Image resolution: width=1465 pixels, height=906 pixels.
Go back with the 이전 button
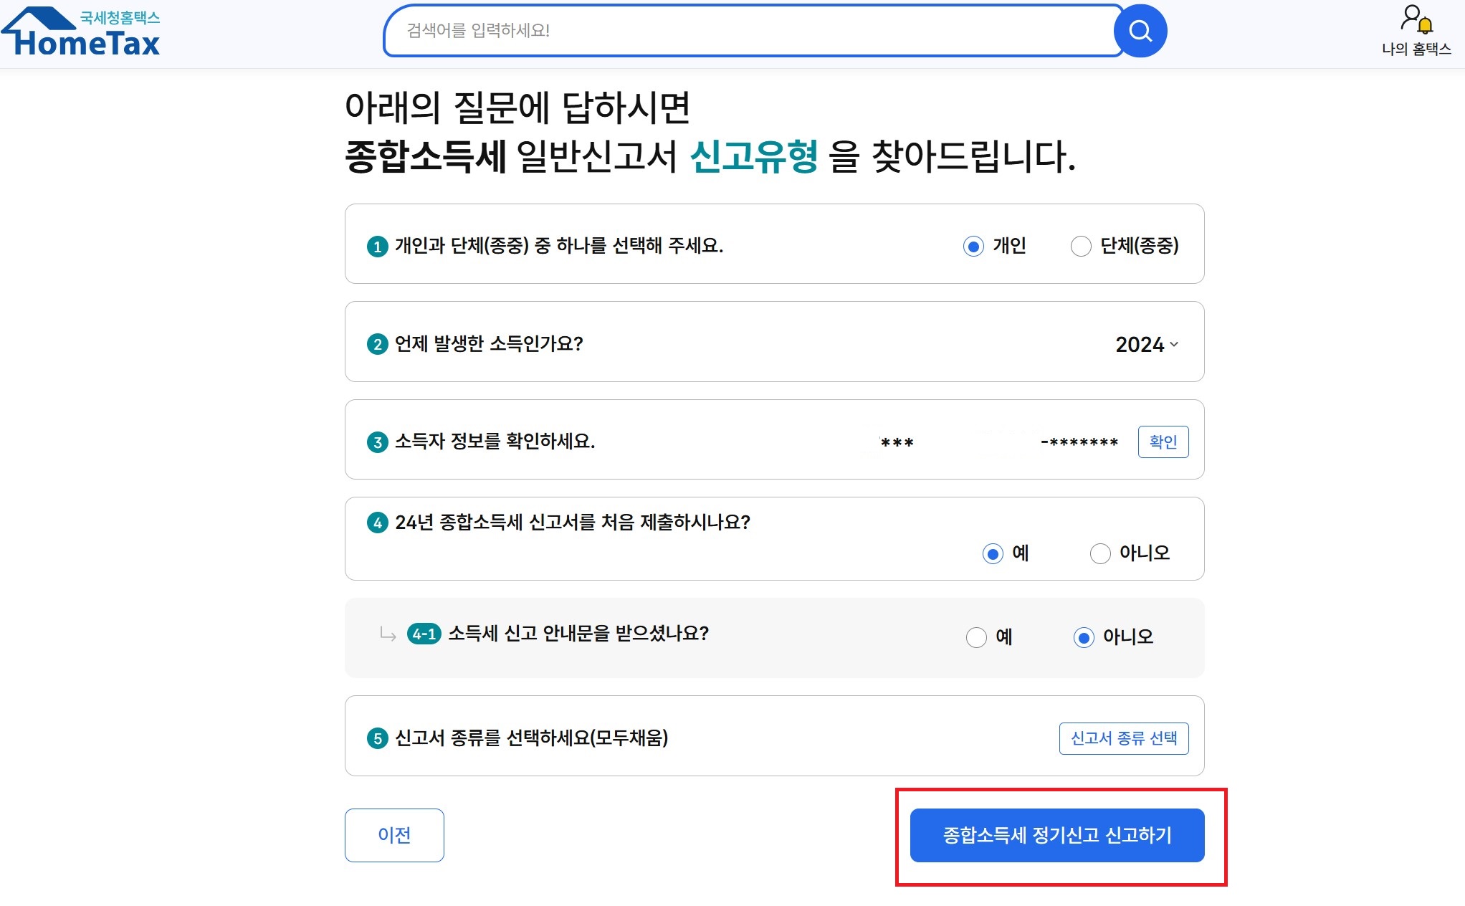pos(394,835)
